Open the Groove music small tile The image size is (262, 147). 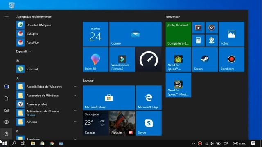pyautogui.click(x=212, y=28)
